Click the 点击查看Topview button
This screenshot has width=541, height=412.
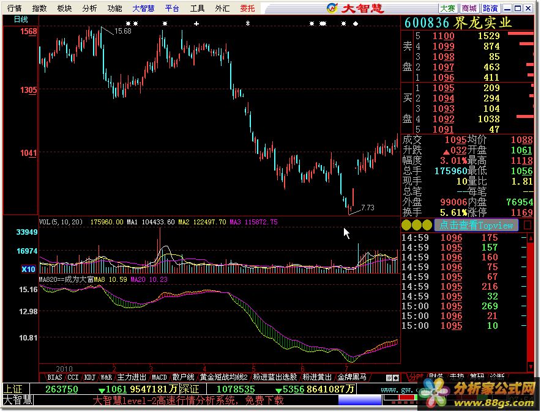[x=476, y=226]
